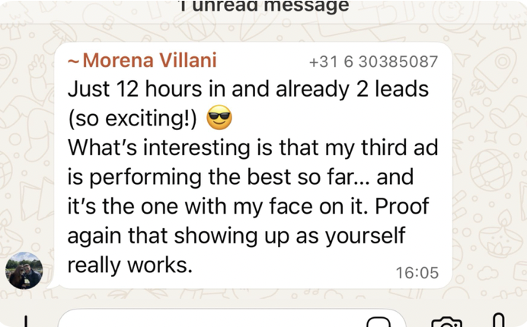Tap the "1 unread message" banner
This screenshot has height=327, width=527.
pyautogui.click(x=263, y=7)
